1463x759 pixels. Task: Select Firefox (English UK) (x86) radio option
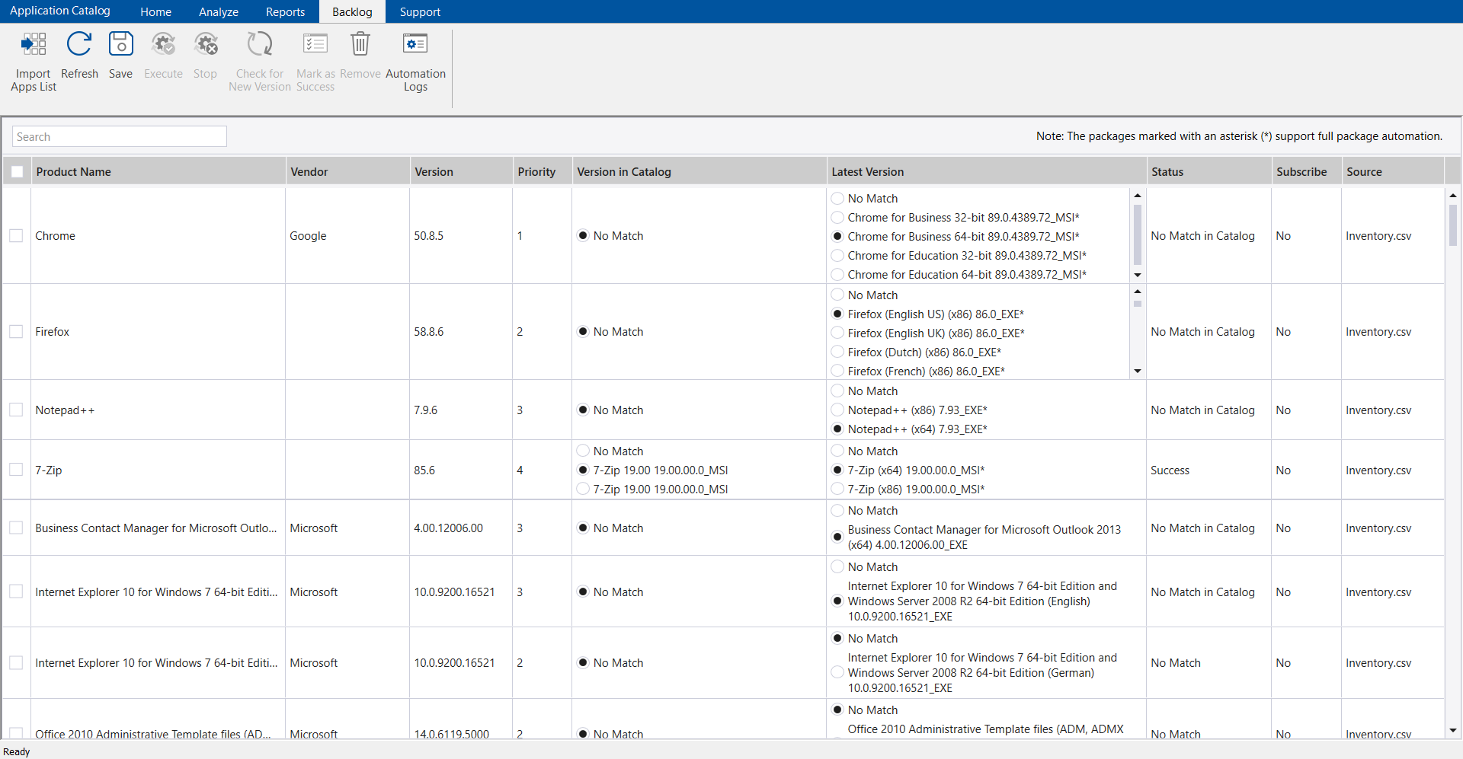coord(837,333)
